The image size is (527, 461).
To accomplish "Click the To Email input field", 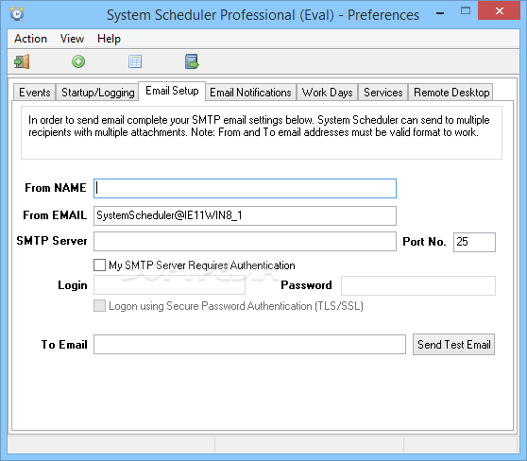I will click(x=249, y=344).
